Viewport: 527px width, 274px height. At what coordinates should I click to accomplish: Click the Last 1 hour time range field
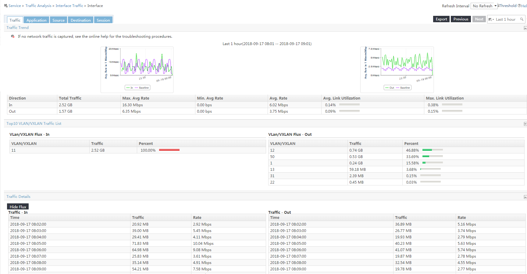point(506,19)
